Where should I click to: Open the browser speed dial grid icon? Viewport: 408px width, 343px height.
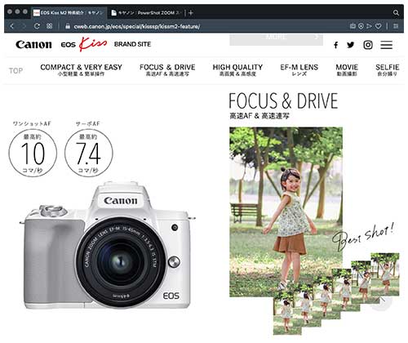(x=49, y=26)
